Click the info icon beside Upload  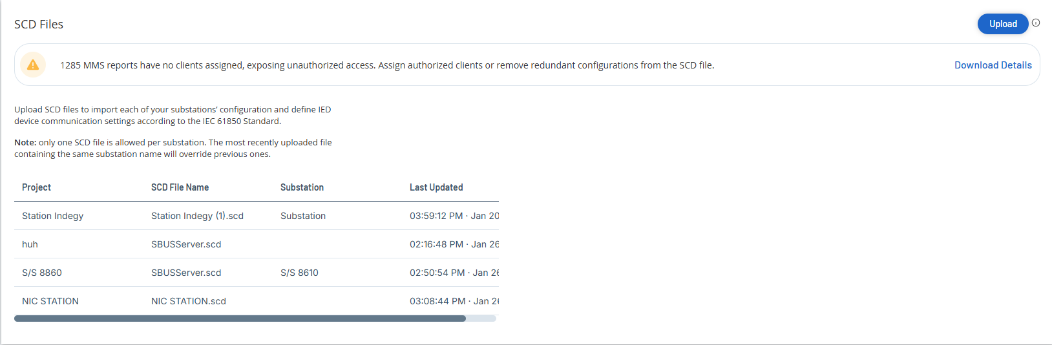click(x=1036, y=23)
